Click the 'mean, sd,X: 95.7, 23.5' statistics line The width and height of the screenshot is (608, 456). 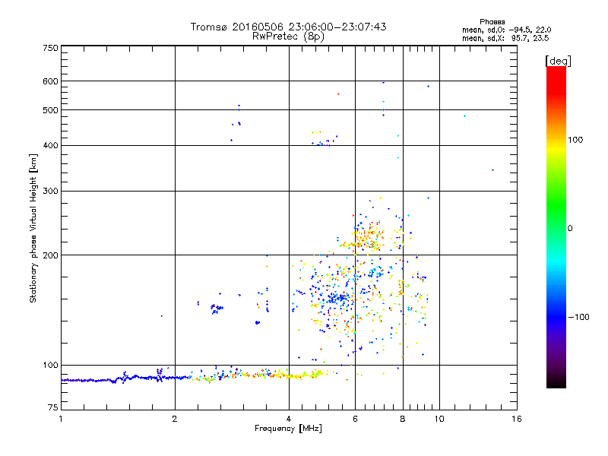[x=505, y=38]
